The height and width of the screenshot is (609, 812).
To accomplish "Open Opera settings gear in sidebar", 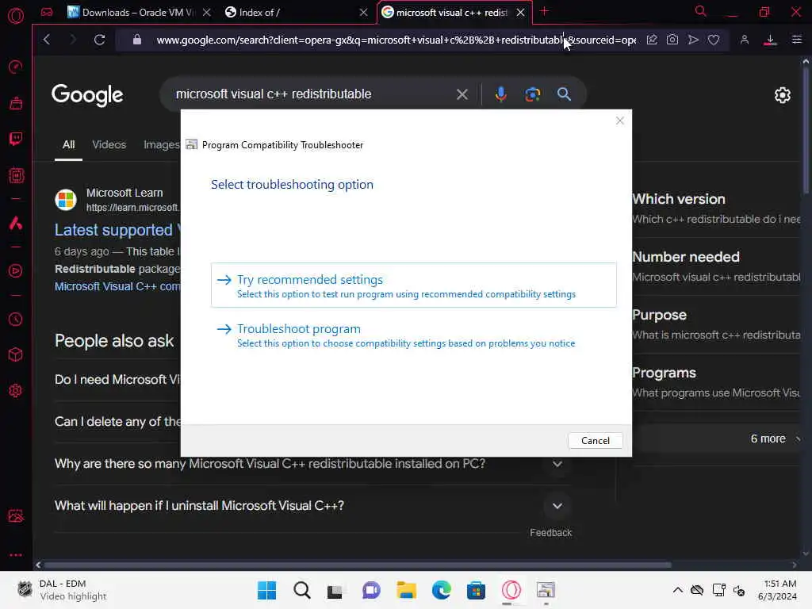I will tap(16, 390).
